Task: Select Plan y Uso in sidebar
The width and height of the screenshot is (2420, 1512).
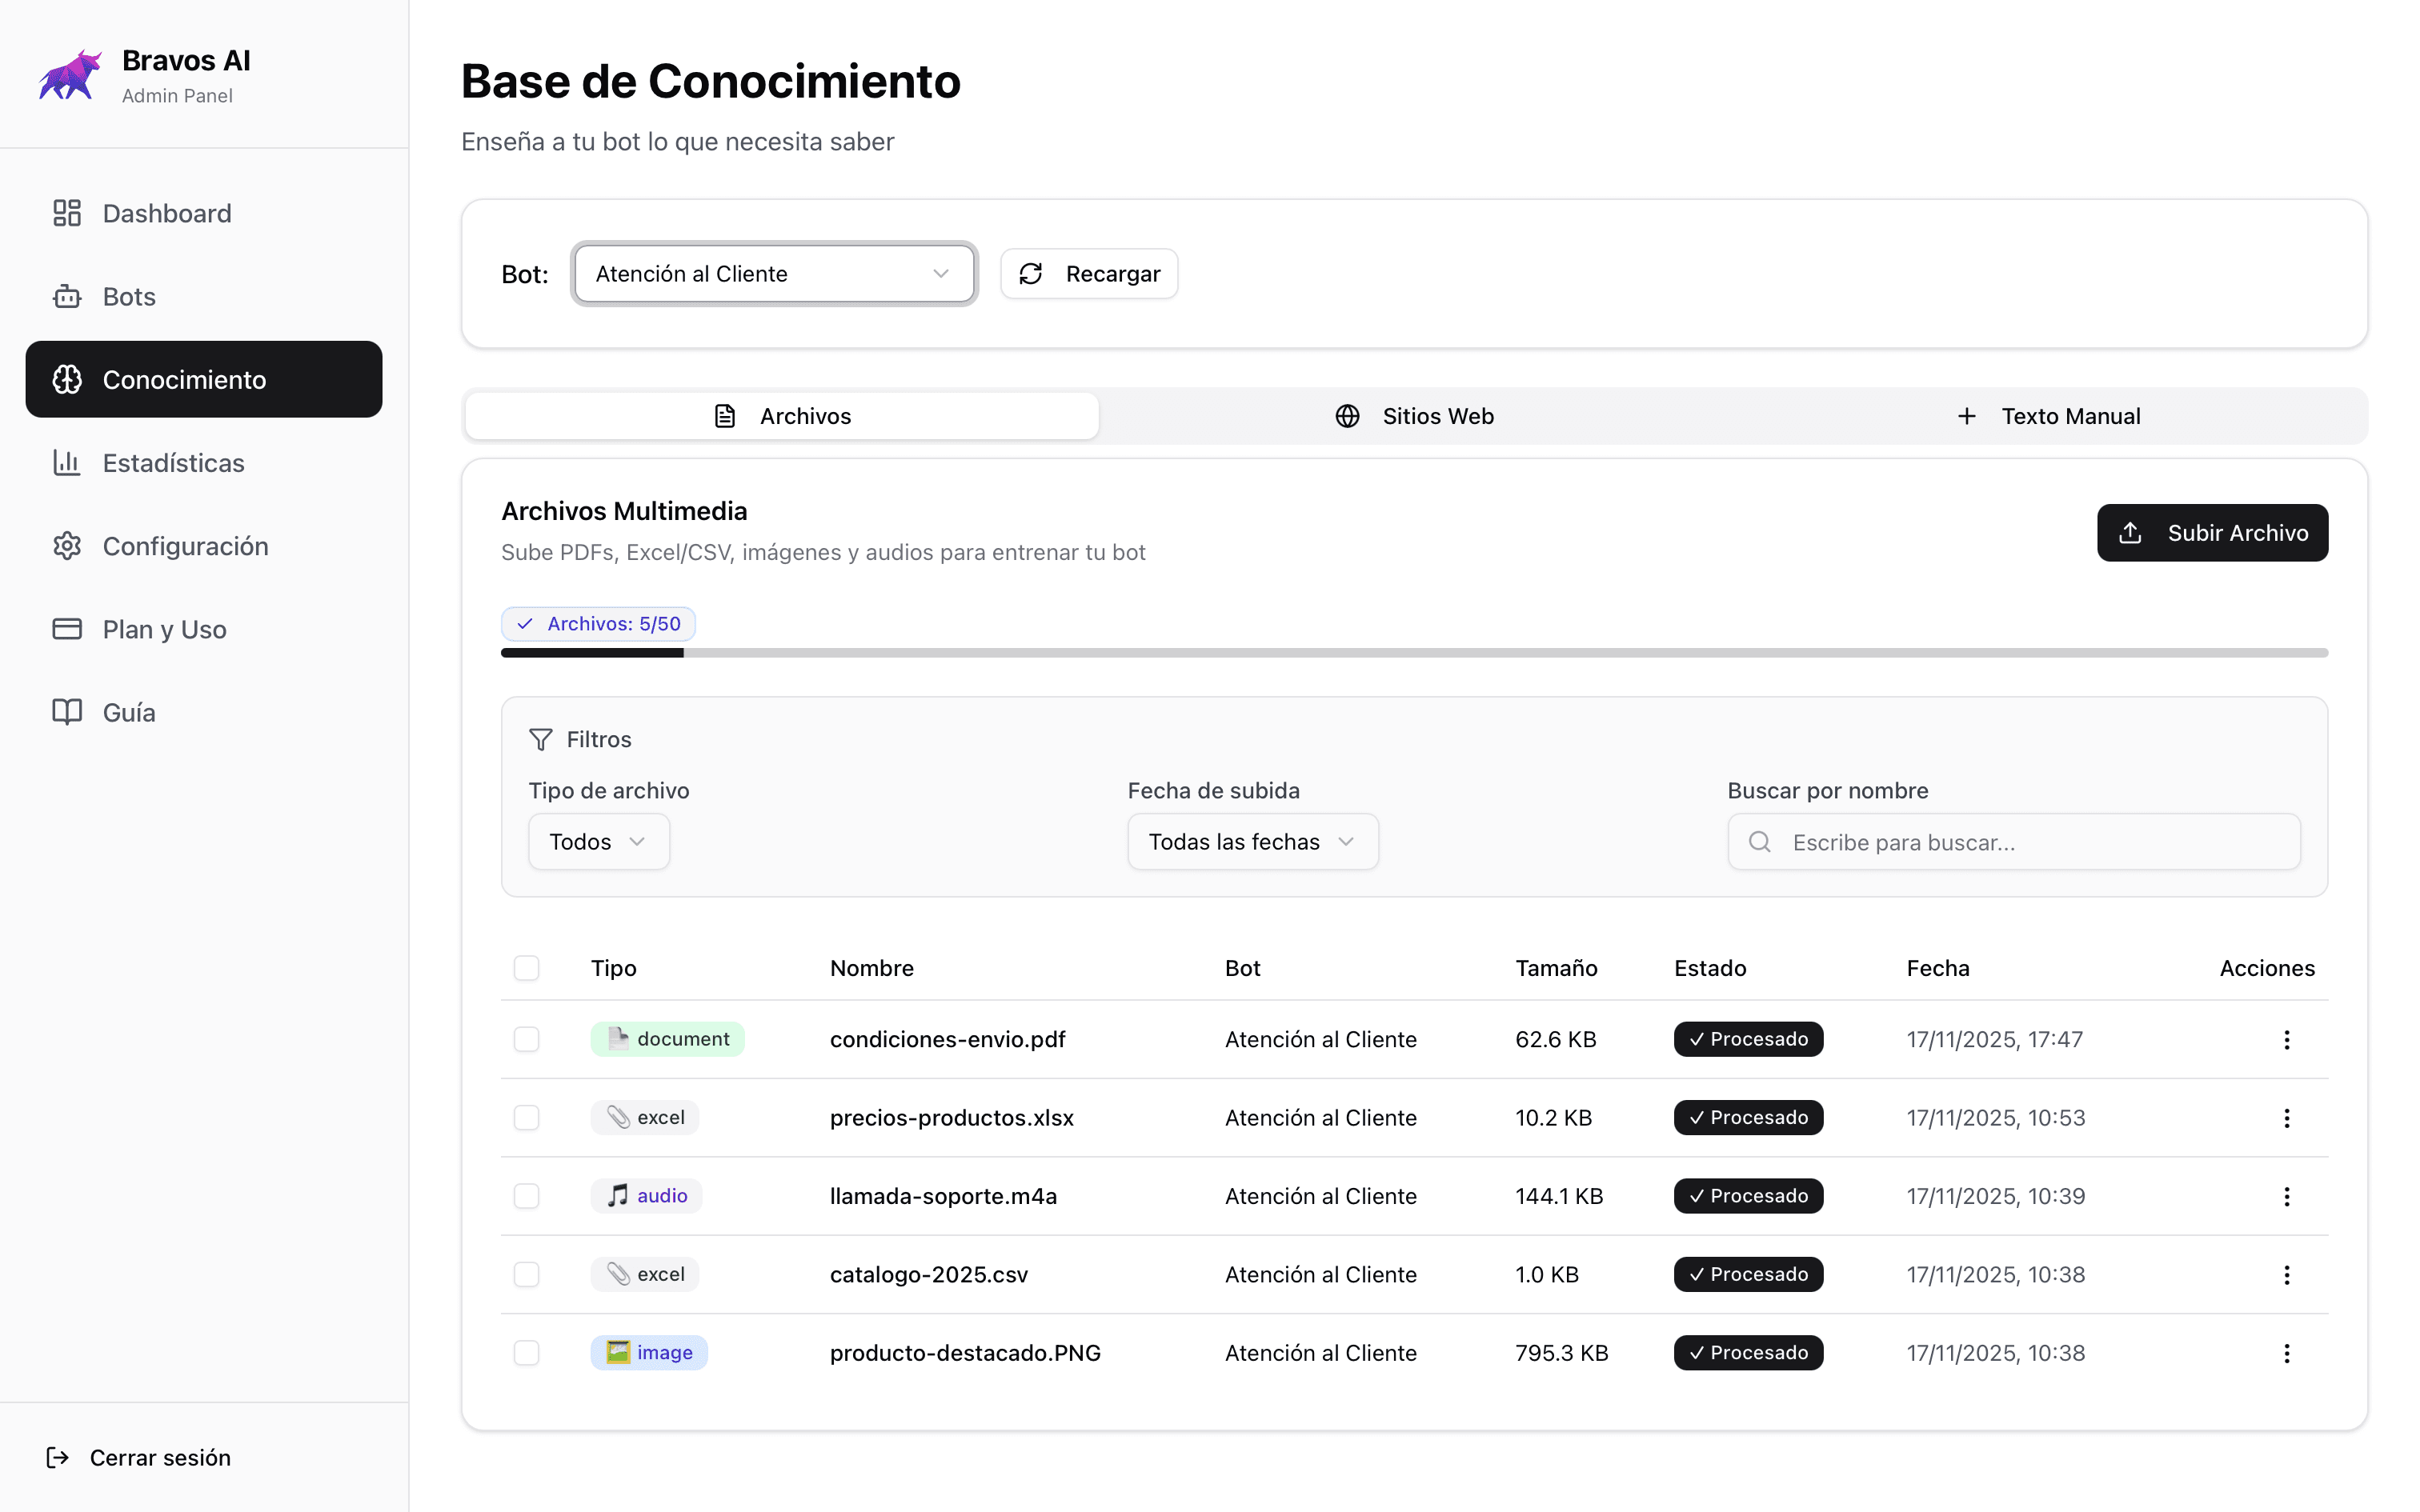Action: point(164,629)
